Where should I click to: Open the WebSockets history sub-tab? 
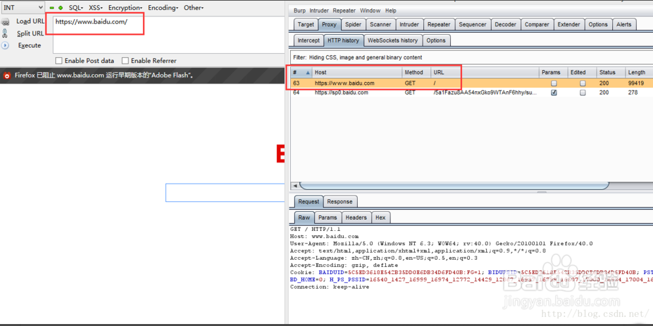(x=392, y=41)
